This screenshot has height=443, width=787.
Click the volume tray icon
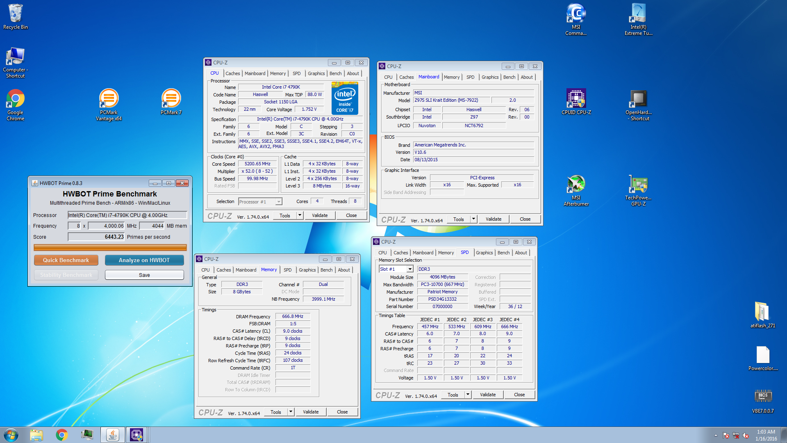(746, 435)
